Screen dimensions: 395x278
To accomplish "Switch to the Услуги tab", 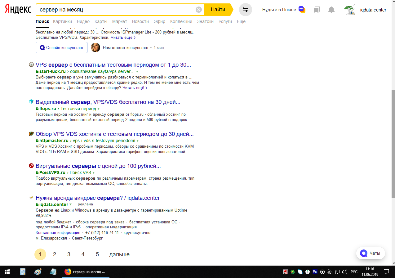I will click(225, 21).
